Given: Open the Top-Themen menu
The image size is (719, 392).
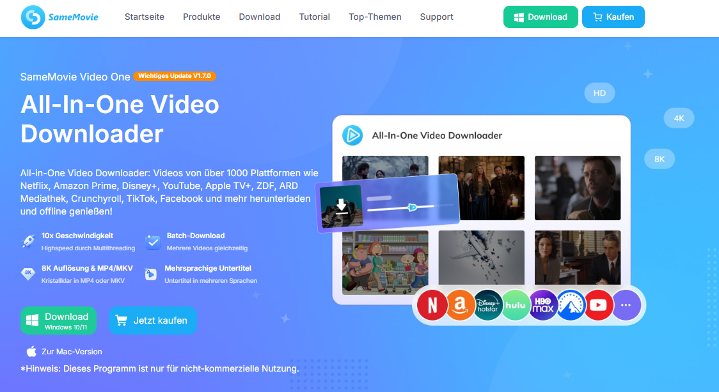Looking at the screenshot, I should coord(375,17).
